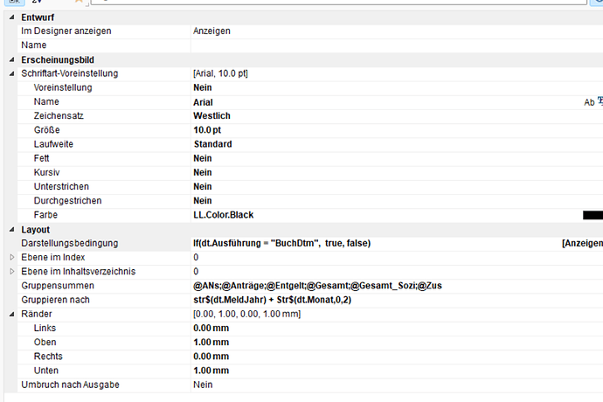Select the Fett property label
This screenshot has width=603, height=402.
tap(42, 158)
